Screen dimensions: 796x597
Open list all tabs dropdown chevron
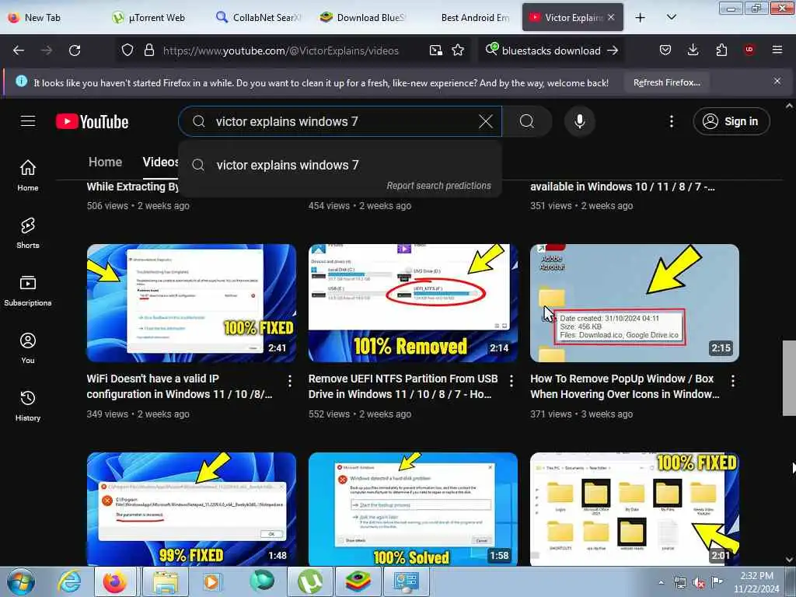tap(671, 17)
